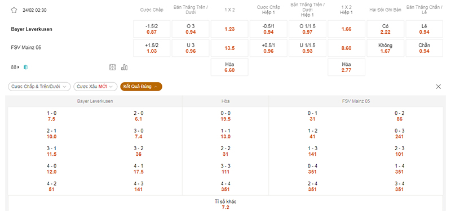Select both teams score Có 2.22
451x216 pixels.
tap(386, 29)
